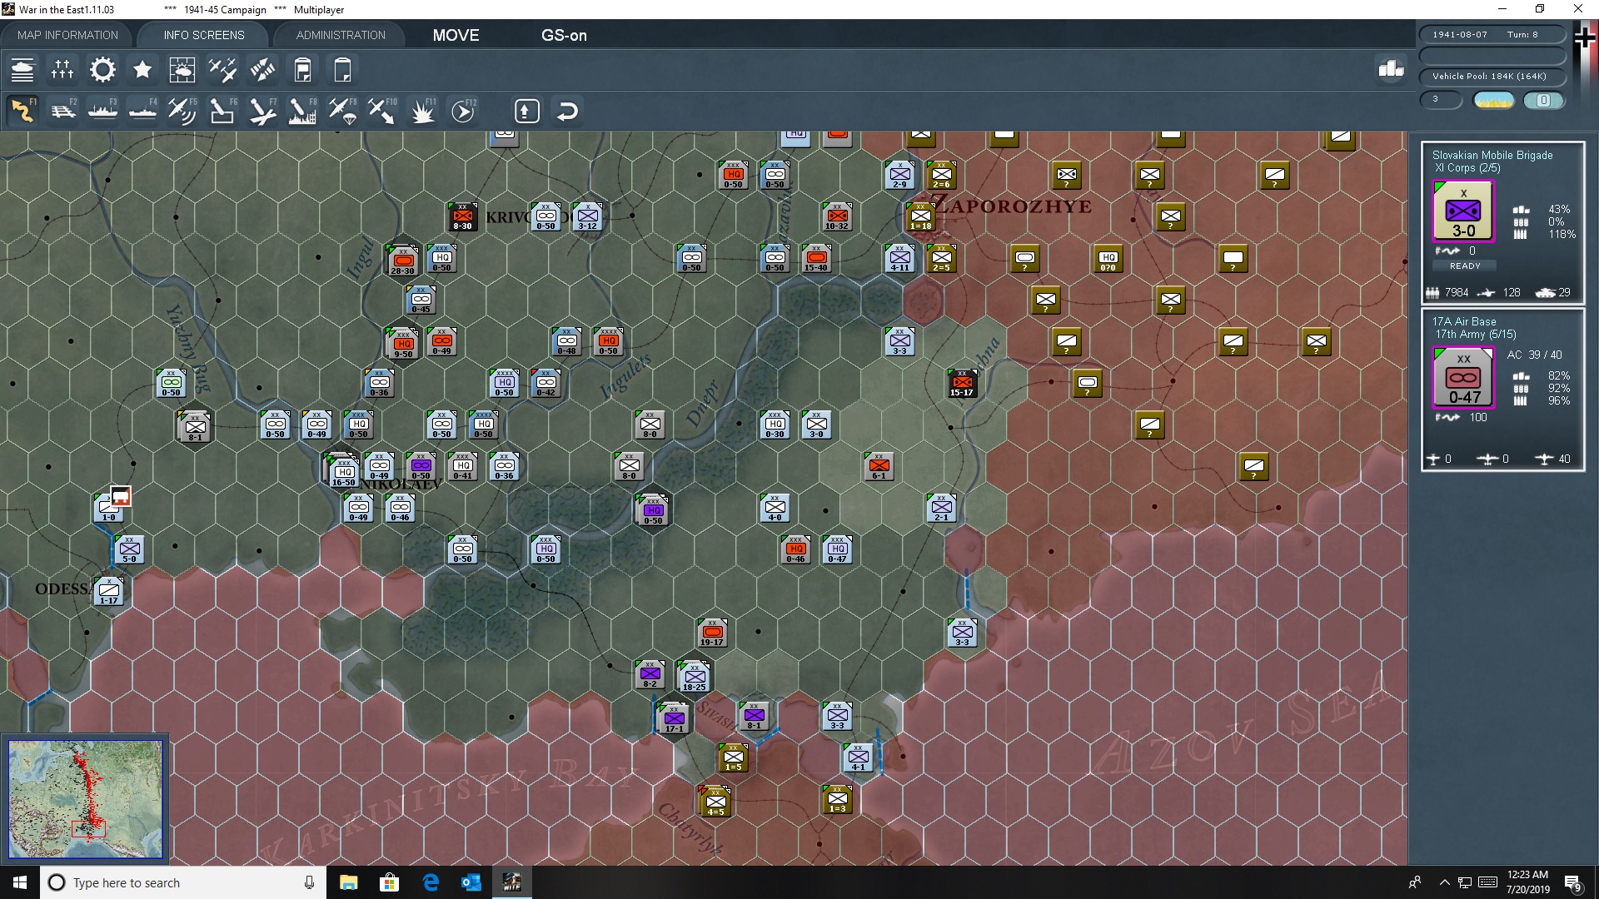Select the F2 rail transport mode

click(64, 110)
